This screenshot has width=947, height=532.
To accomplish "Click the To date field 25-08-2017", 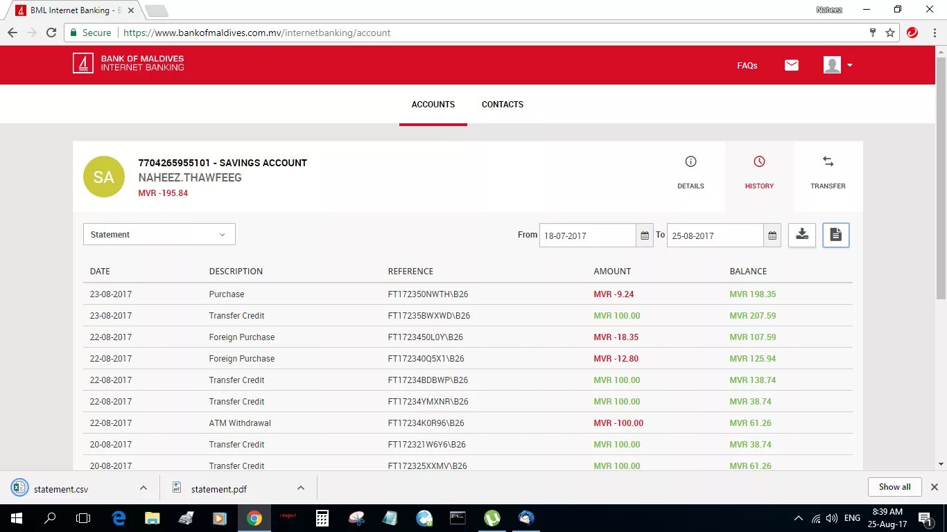I will tap(715, 236).
